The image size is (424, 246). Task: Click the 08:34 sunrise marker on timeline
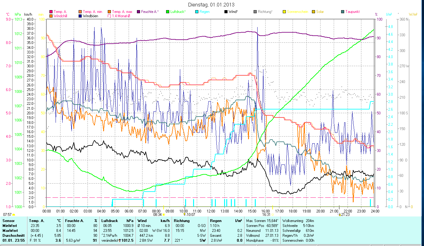click(x=164, y=214)
